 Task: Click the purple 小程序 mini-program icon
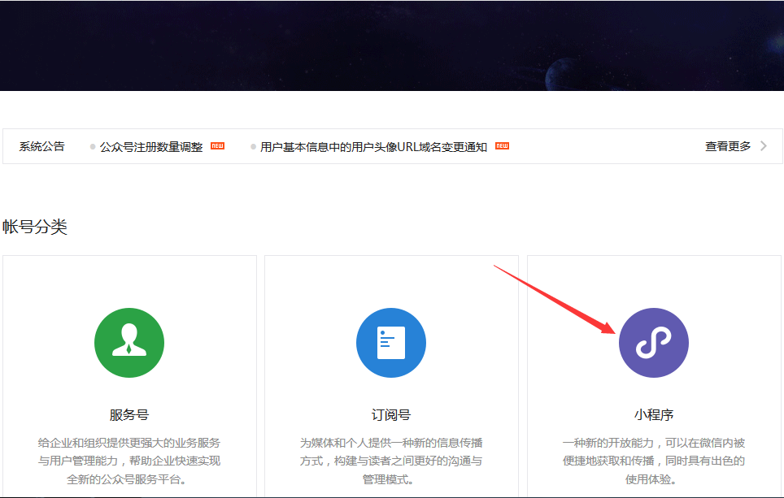(654, 343)
